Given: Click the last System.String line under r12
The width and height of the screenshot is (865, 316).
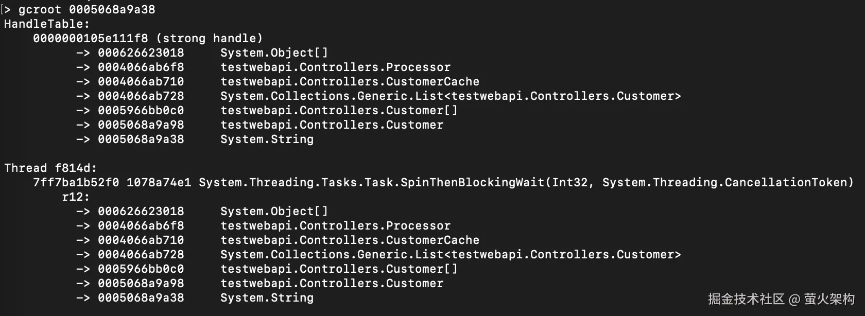Looking at the screenshot, I should pyautogui.click(x=267, y=297).
